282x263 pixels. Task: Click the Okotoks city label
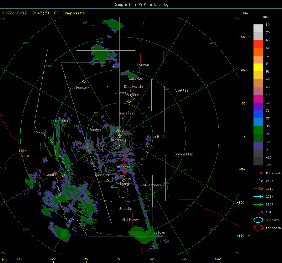[x=125, y=209]
